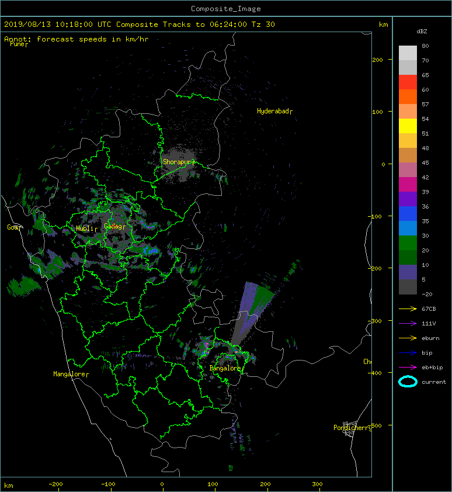452x492 pixels.
Task: Click the amber 51 dBZ color swatch
Action: [x=408, y=141]
